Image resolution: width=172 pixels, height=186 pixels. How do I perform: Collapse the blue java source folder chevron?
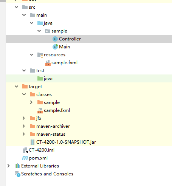31,23
